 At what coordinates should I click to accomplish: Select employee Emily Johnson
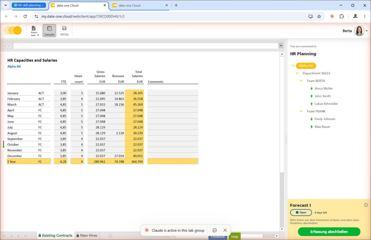point(325,119)
